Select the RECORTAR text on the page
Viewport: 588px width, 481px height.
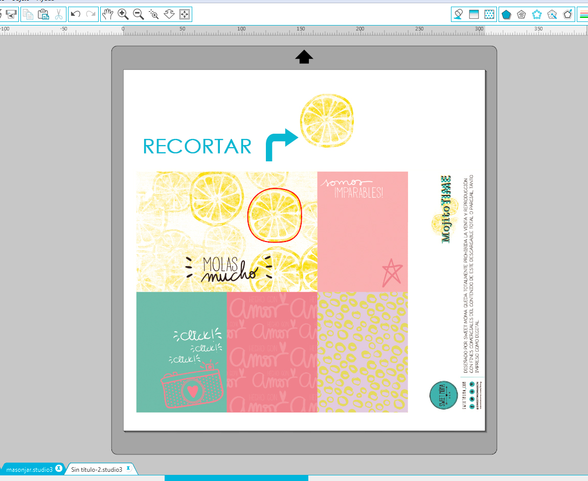coord(197,146)
